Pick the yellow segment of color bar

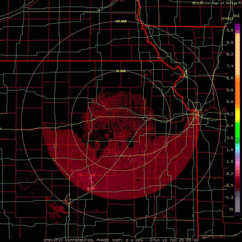point(237,115)
